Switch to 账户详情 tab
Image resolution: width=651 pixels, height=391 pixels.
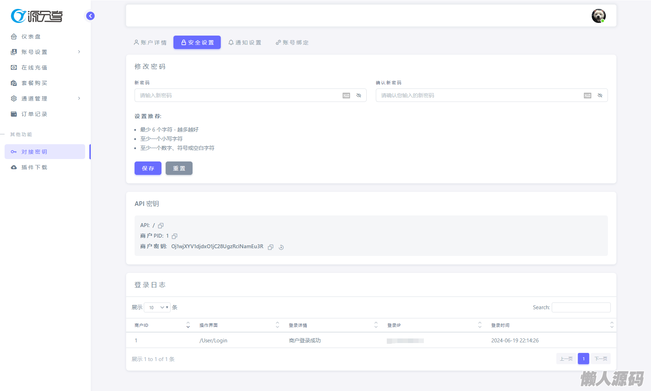click(150, 43)
